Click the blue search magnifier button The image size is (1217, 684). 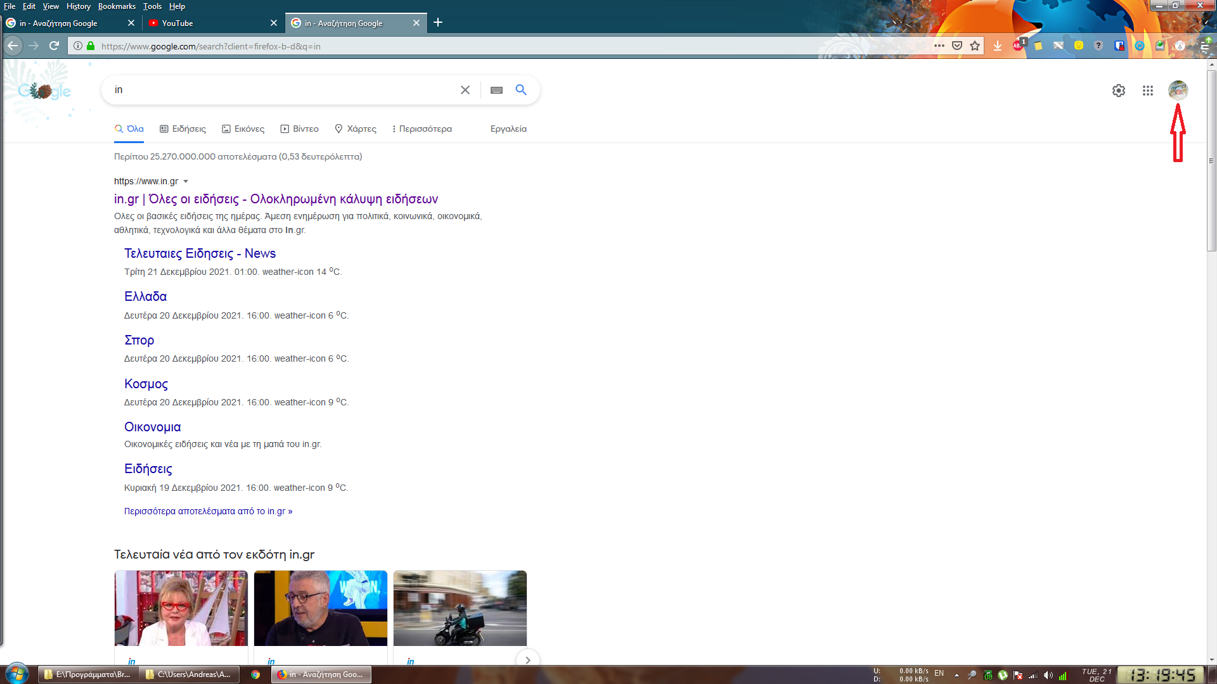(521, 90)
